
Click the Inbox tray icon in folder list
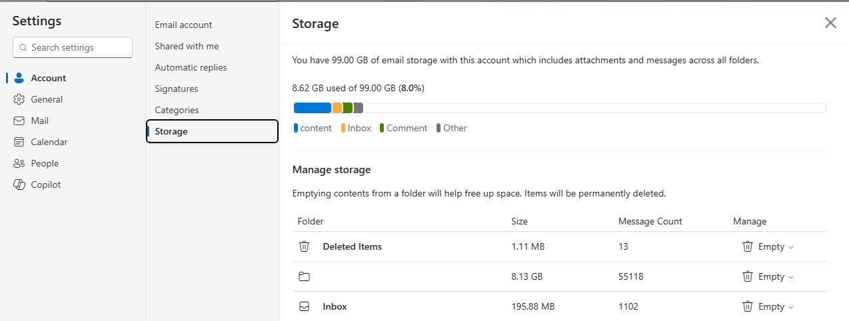click(305, 306)
